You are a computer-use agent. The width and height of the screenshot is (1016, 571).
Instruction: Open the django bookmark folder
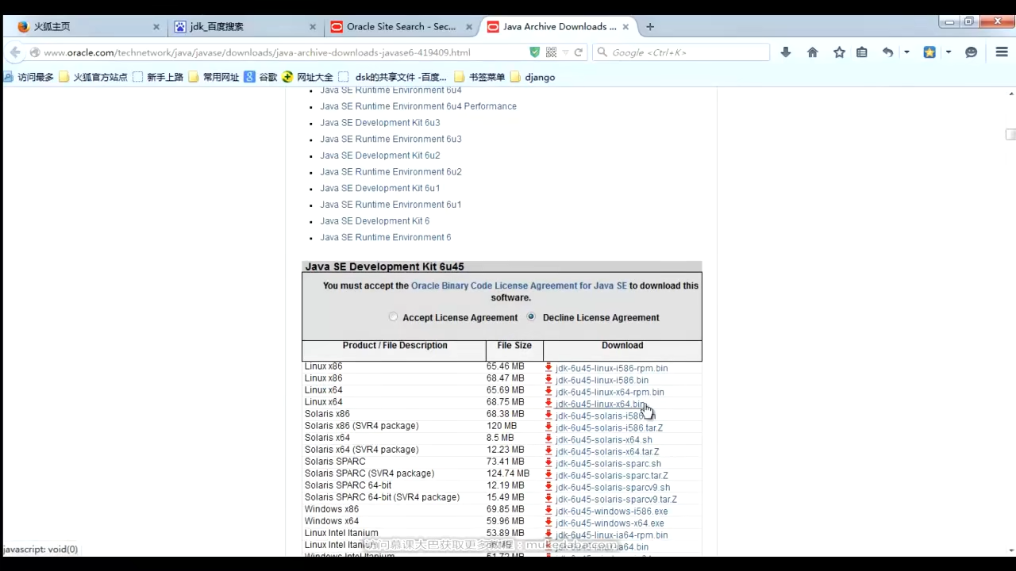pos(533,77)
